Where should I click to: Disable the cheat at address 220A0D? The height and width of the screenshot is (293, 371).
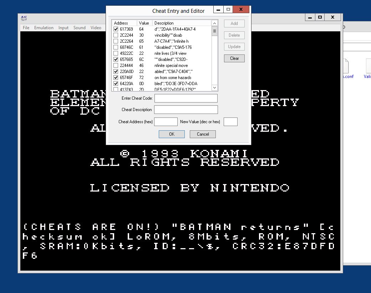[x=116, y=71]
